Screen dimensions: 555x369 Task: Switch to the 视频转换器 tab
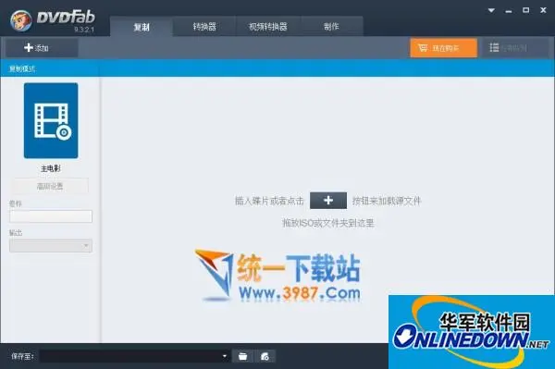(x=268, y=27)
